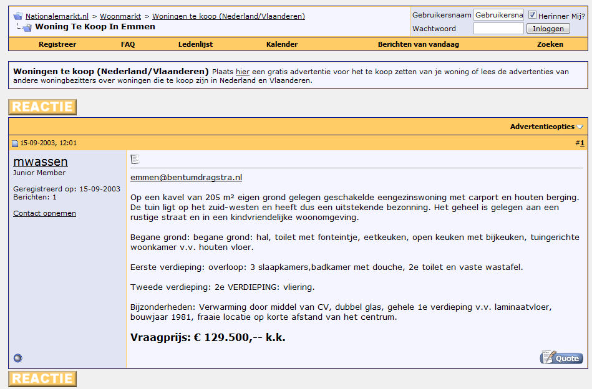The image size is (592, 389).
Task: Open the Advertentieopties dropdown
Action: click(x=546, y=127)
